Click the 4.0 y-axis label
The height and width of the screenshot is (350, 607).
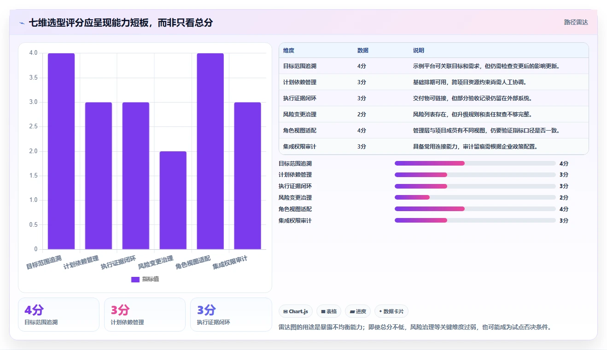coord(33,53)
